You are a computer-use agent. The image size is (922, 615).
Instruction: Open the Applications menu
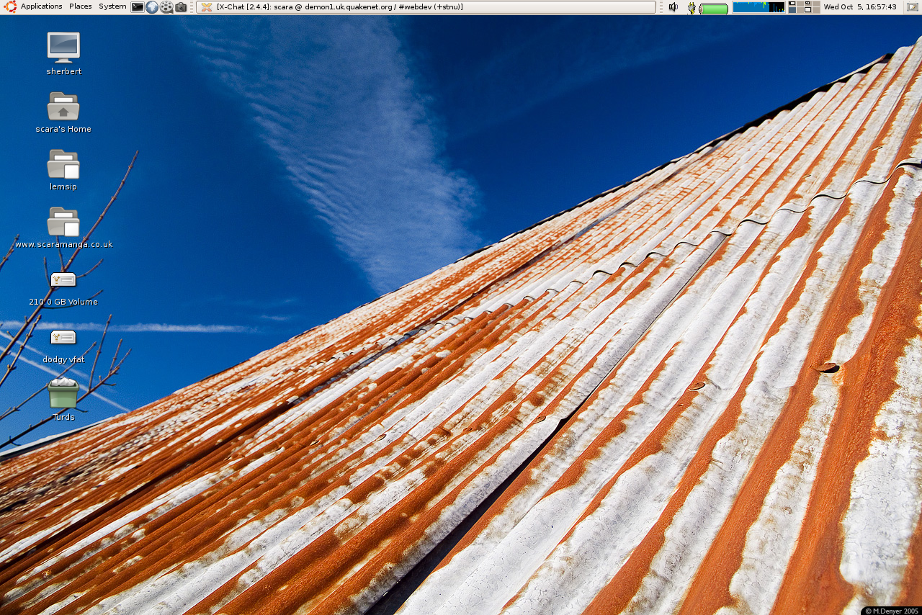point(41,6)
